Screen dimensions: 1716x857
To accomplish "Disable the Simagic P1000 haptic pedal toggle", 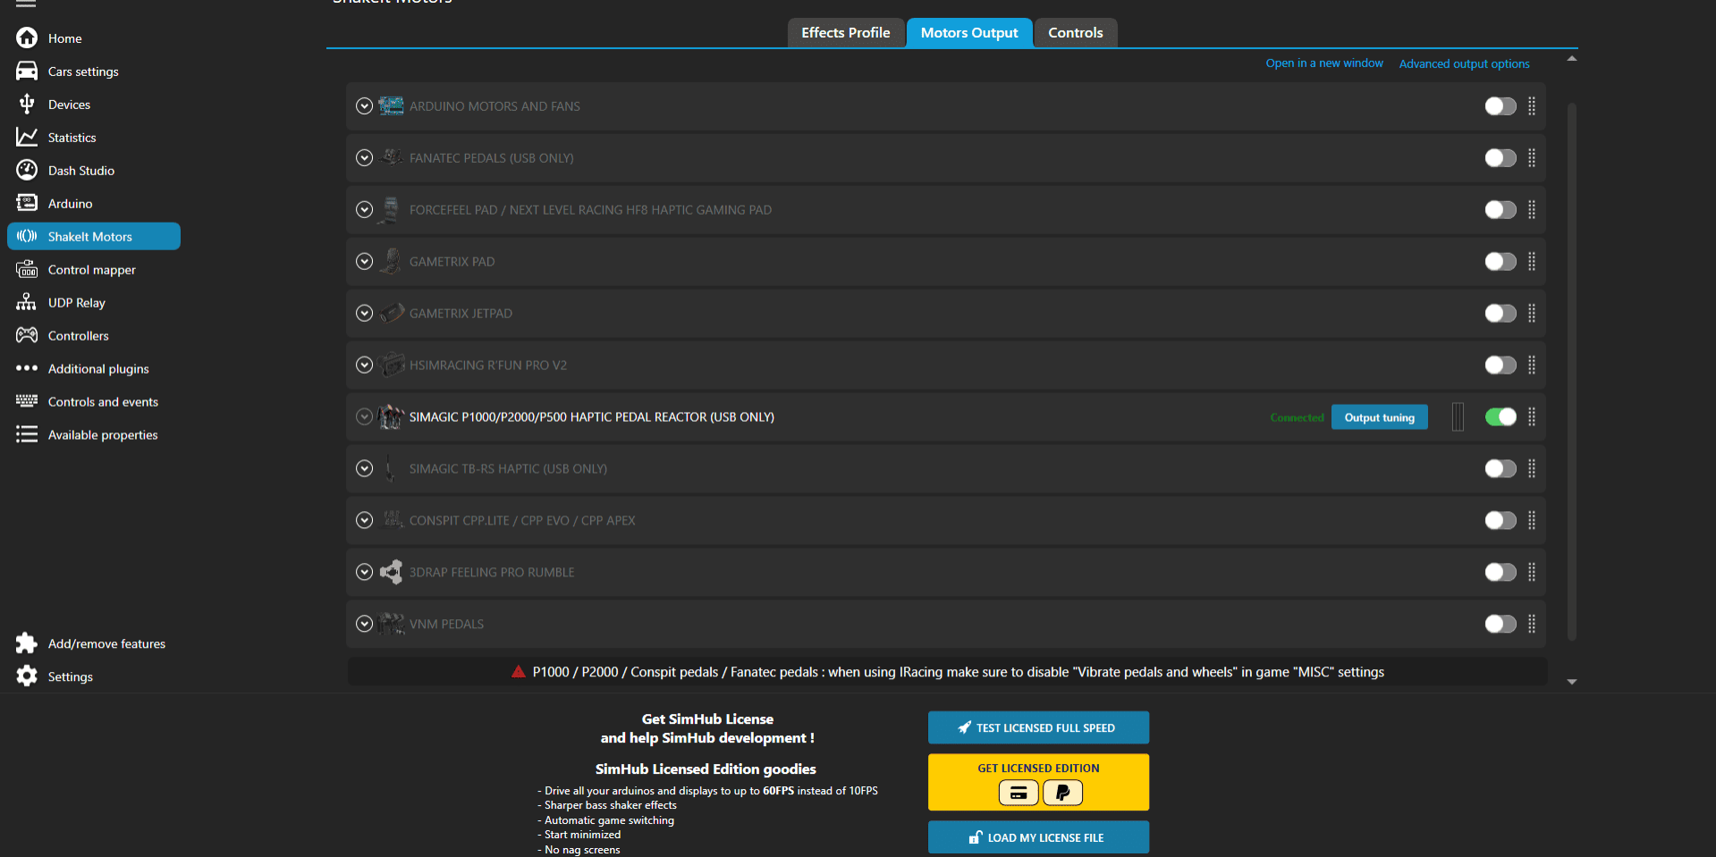I will point(1500,417).
